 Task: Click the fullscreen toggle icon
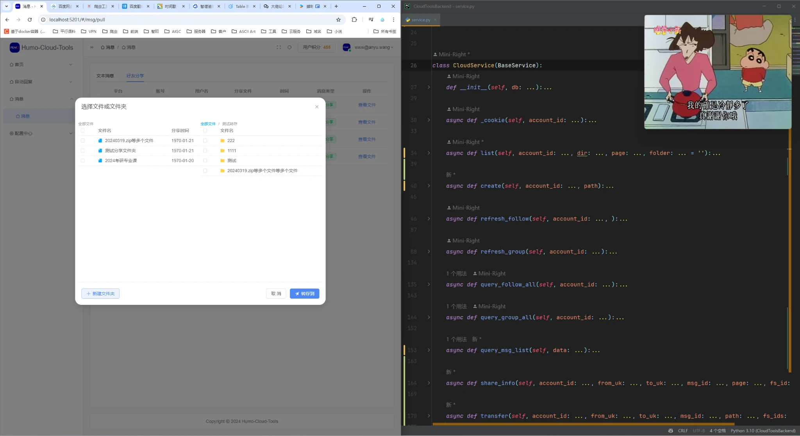point(279,47)
